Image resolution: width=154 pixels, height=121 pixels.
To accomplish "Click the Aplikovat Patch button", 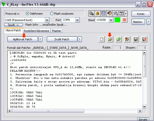I will [22, 39].
